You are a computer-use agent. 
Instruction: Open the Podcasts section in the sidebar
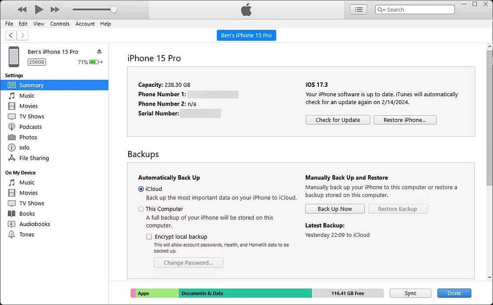point(31,127)
